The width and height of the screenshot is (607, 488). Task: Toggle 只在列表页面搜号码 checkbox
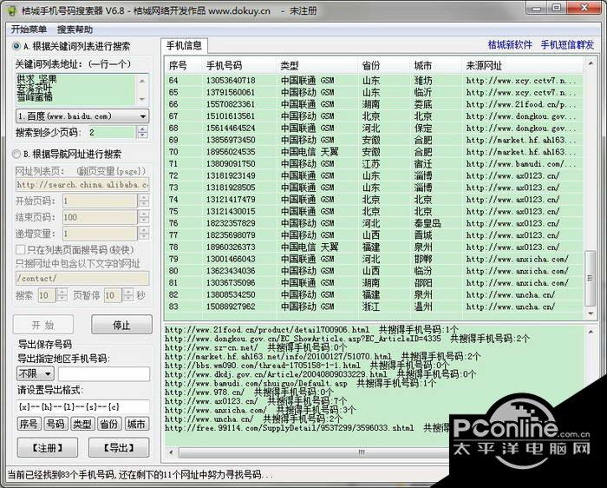click(x=21, y=249)
